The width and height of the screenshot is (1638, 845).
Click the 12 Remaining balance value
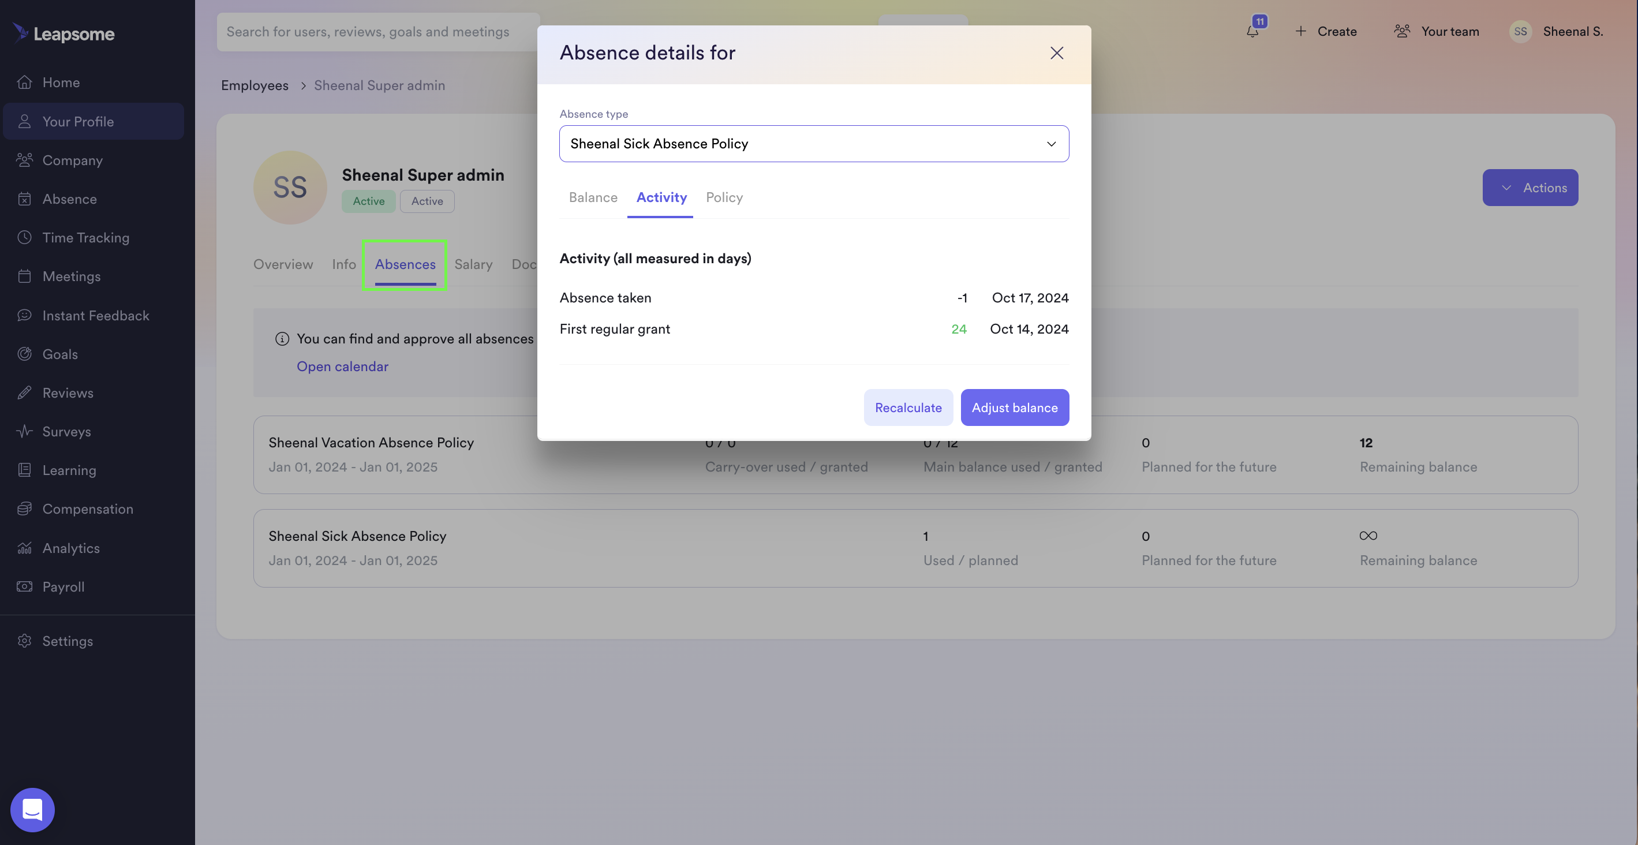pyautogui.click(x=1366, y=443)
